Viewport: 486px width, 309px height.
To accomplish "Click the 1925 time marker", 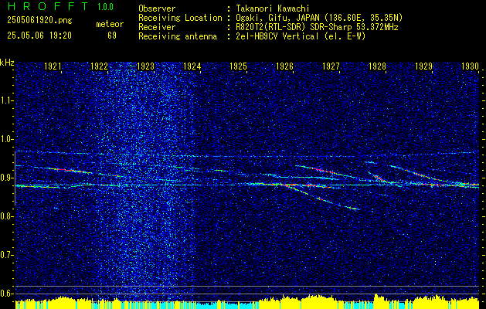I will coord(238,66).
